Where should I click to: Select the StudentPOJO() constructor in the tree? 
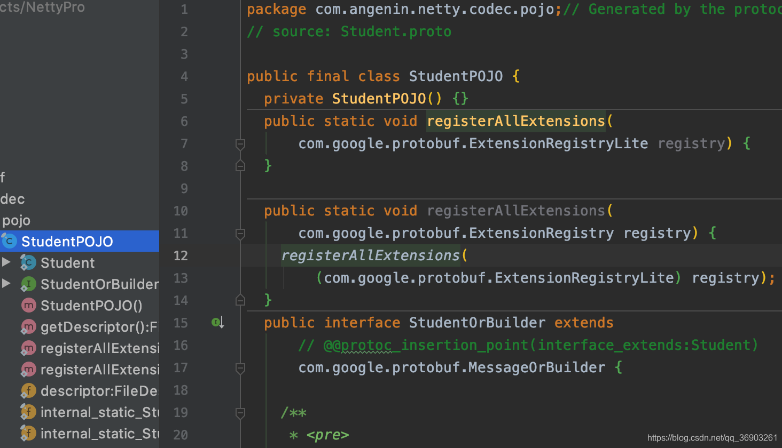(80, 305)
